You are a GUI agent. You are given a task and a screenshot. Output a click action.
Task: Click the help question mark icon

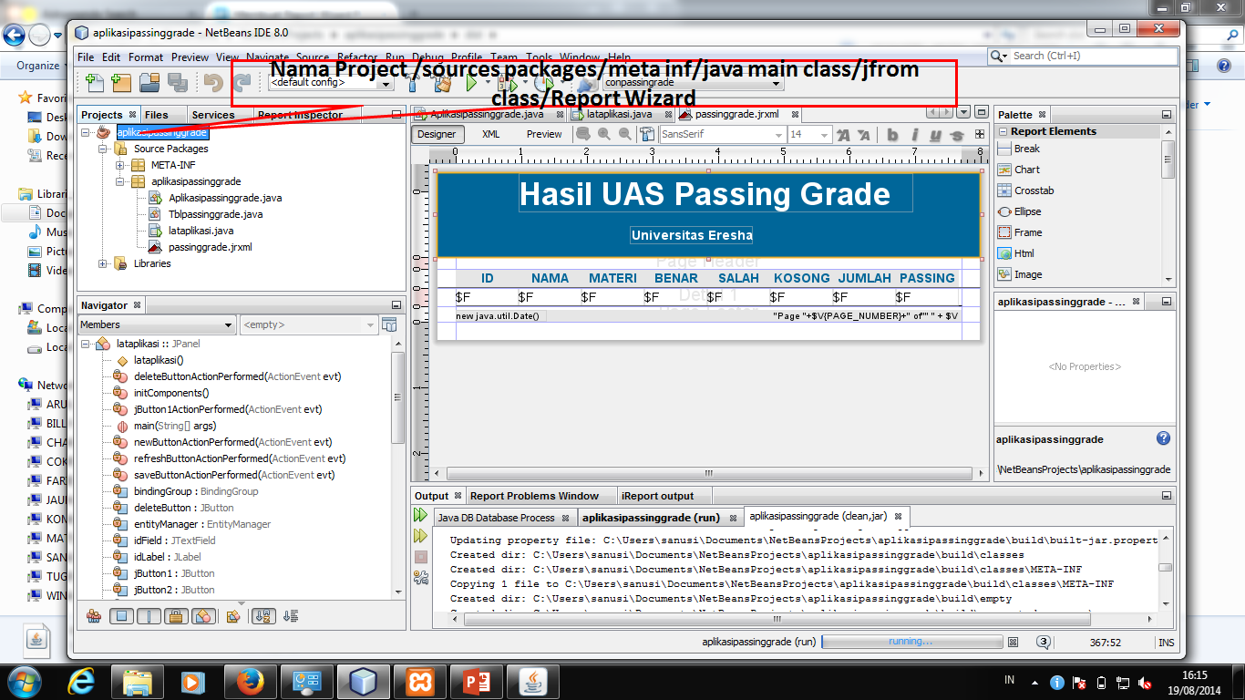(x=1163, y=438)
